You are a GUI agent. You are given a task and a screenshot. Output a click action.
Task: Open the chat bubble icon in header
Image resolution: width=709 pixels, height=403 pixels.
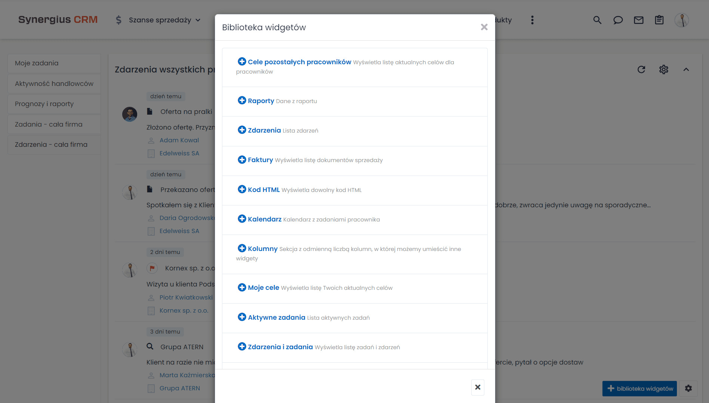tap(618, 20)
